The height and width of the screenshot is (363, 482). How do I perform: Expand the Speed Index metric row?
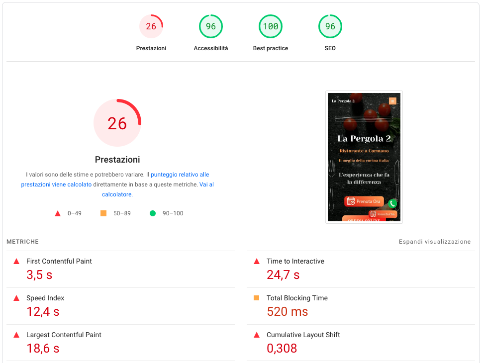tap(120, 306)
